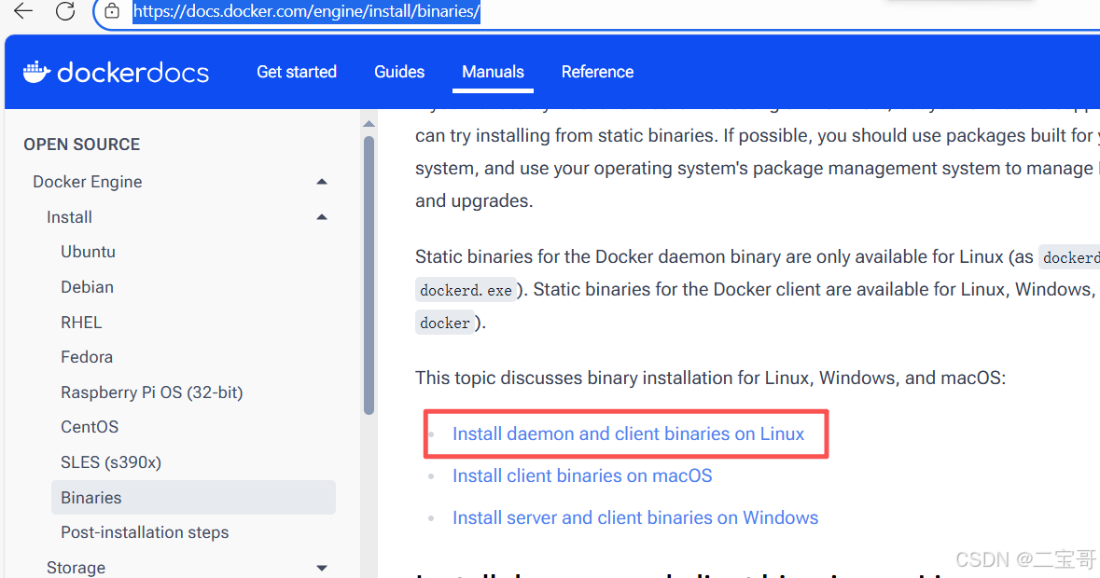Select the Binaries sidebar item
This screenshot has height=578, width=1100.
click(x=194, y=498)
